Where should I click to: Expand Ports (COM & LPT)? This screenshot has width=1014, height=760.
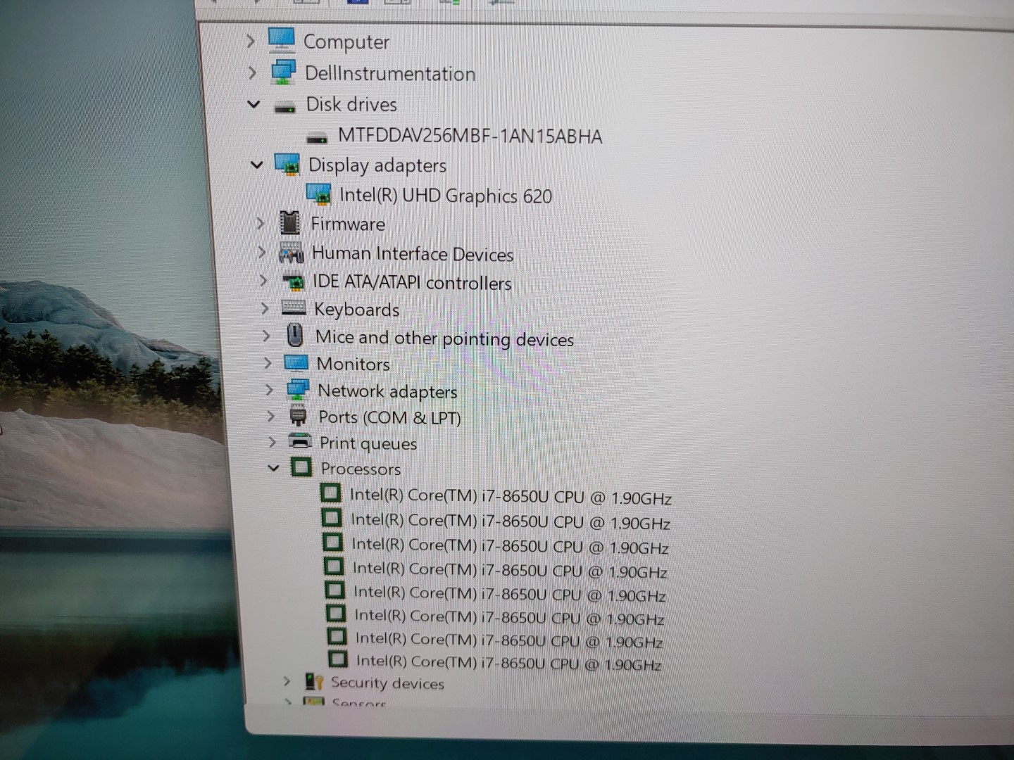(x=270, y=416)
